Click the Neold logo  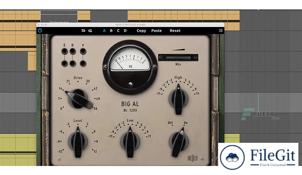(193, 158)
